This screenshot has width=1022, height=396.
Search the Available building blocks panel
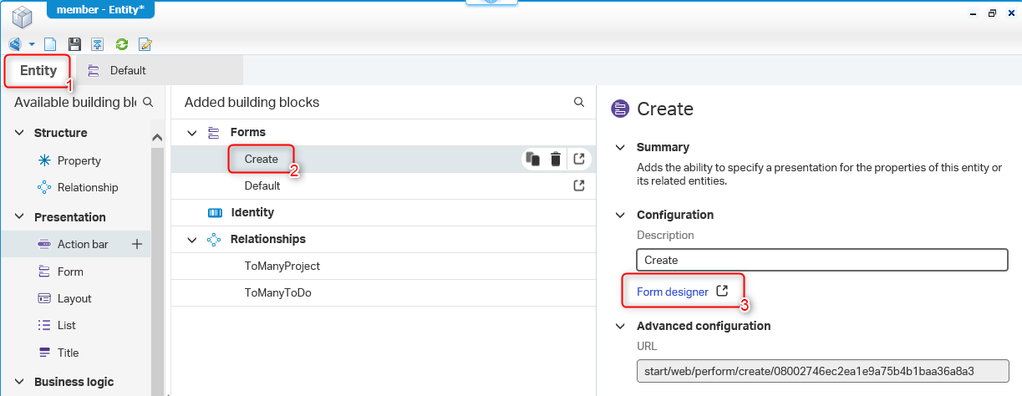pyautogui.click(x=148, y=102)
